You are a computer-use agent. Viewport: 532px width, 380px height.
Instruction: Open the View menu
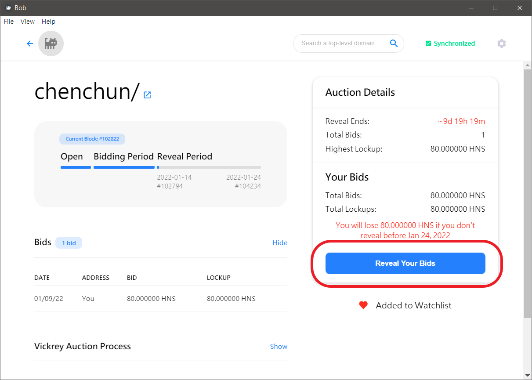pos(28,22)
